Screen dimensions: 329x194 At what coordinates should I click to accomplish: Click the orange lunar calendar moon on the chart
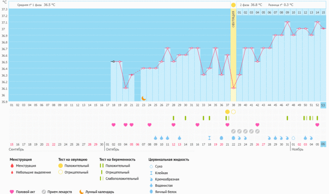point(144,98)
